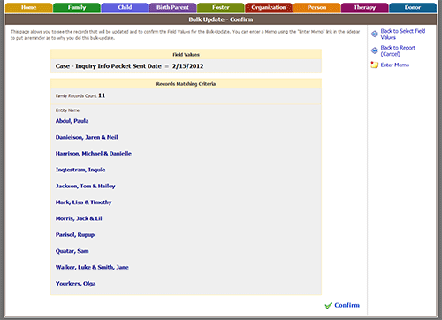Go to the Donor tab

click(413, 8)
